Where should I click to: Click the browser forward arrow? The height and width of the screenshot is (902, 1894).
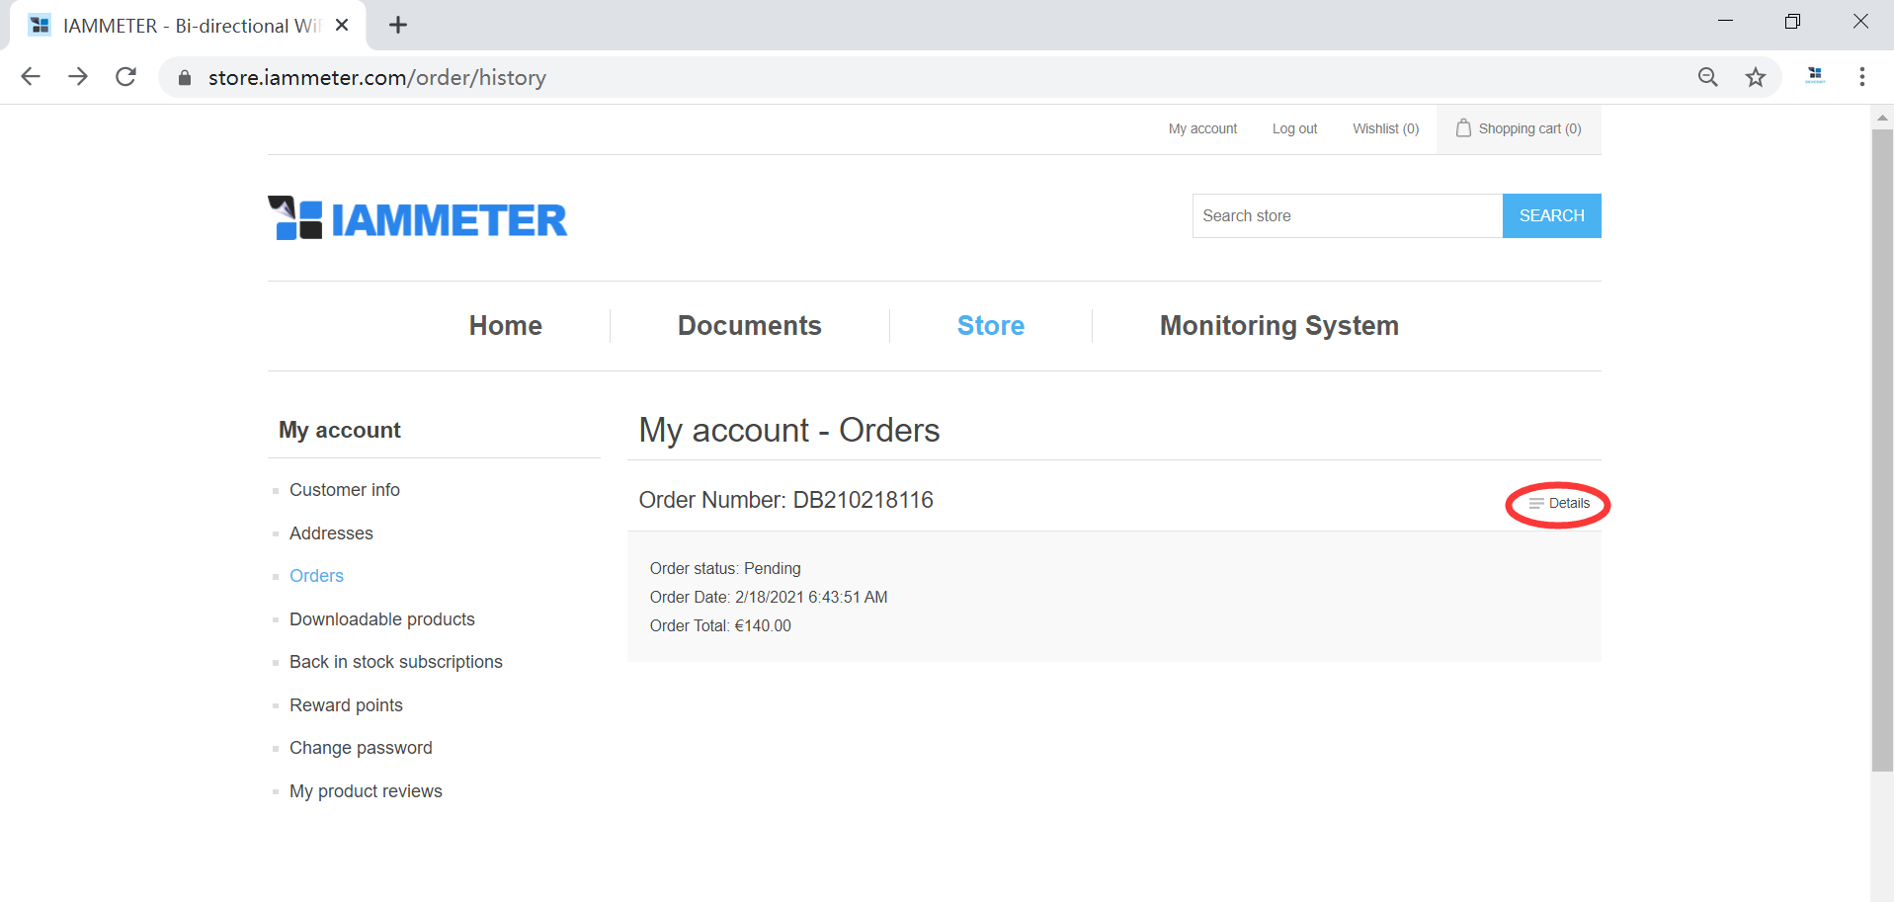(78, 77)
